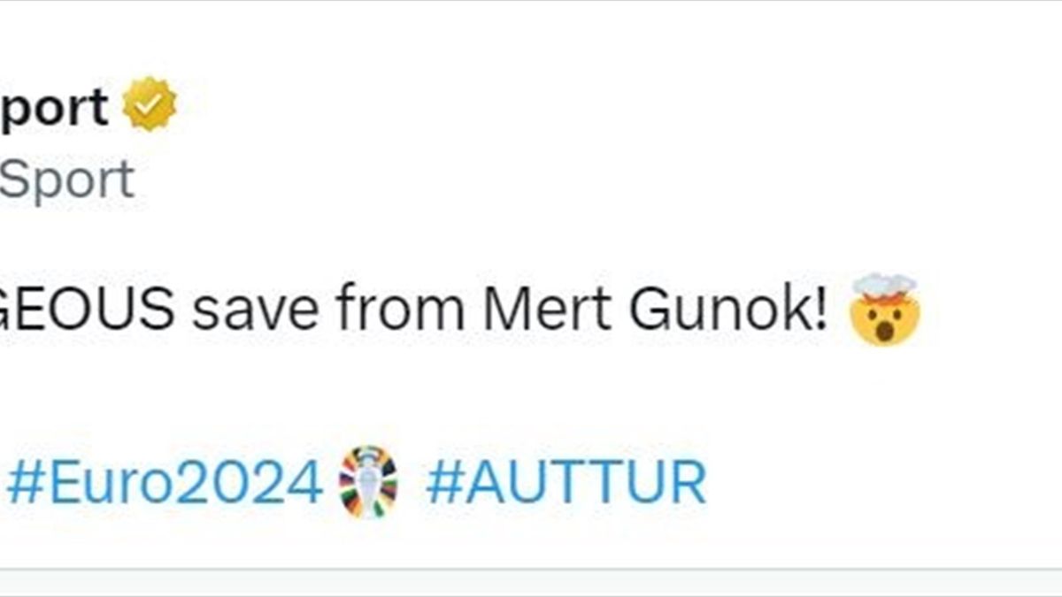Open the #Euro2024 hashtag

tap(165, 483)
